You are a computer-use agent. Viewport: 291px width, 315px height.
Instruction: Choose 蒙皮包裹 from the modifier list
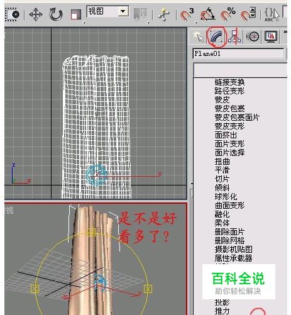(229, 108)
